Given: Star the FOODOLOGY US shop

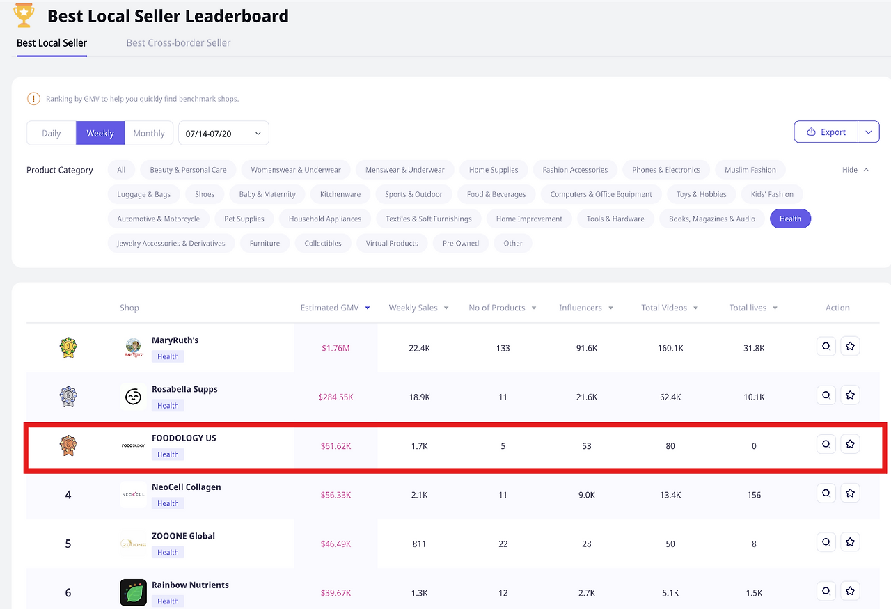Looking at the screenshot, I should tap(850, 444).
